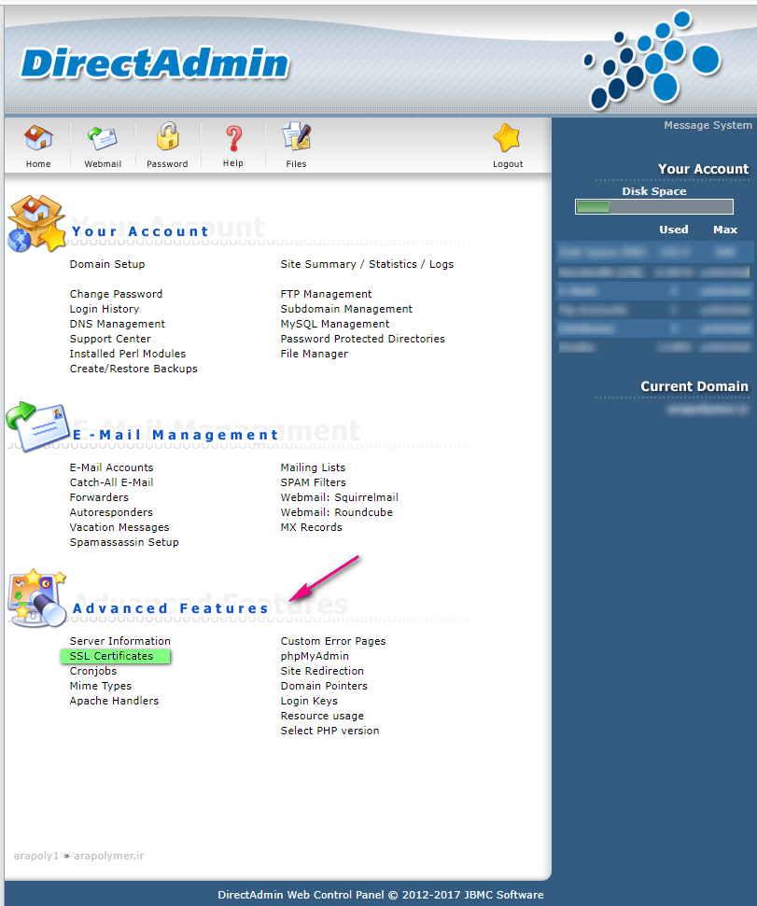Open Domain Setup

click(x=107, y=264)
